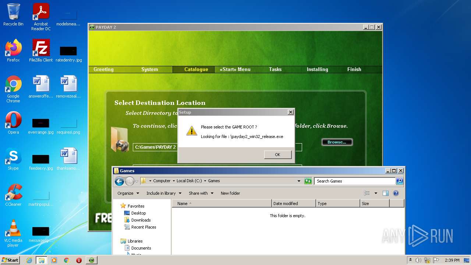471x265 pixels.
Task: Close the Setup warning dialog
Action: pyautogui.click(x=290, y=112)
